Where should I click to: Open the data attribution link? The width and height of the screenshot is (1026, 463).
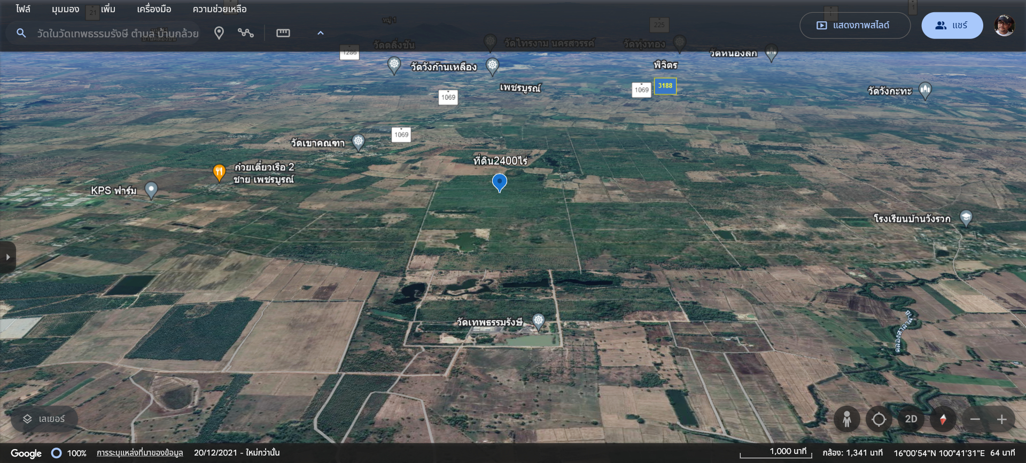click(140, 453)
